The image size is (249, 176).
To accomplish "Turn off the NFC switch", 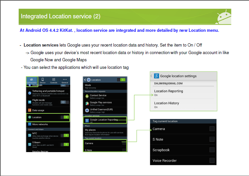I will tap(65, 135).
